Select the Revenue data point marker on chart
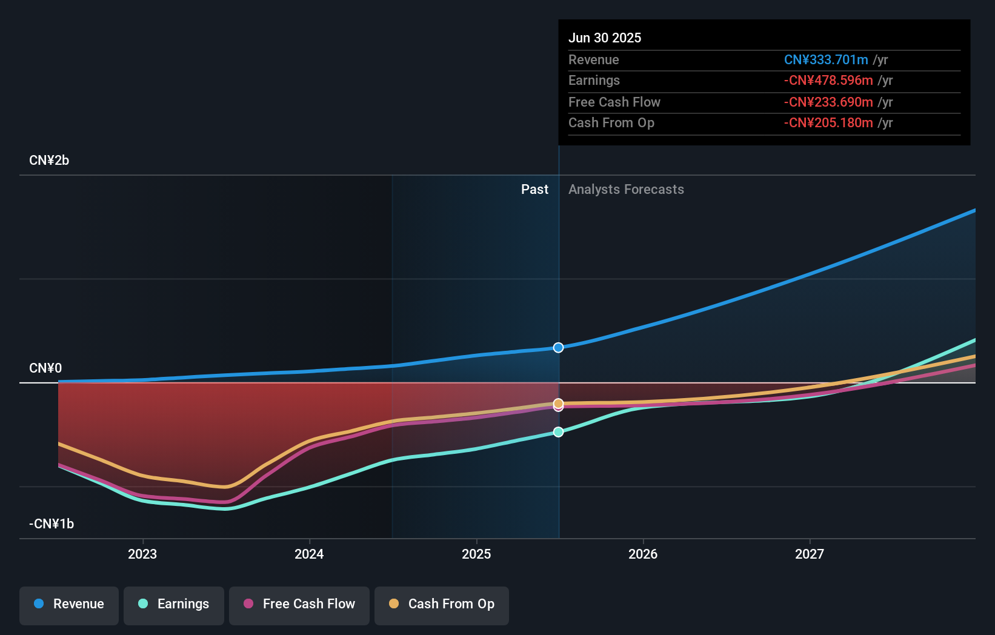The height and width of the screenshot is (635, 995). 557,347
